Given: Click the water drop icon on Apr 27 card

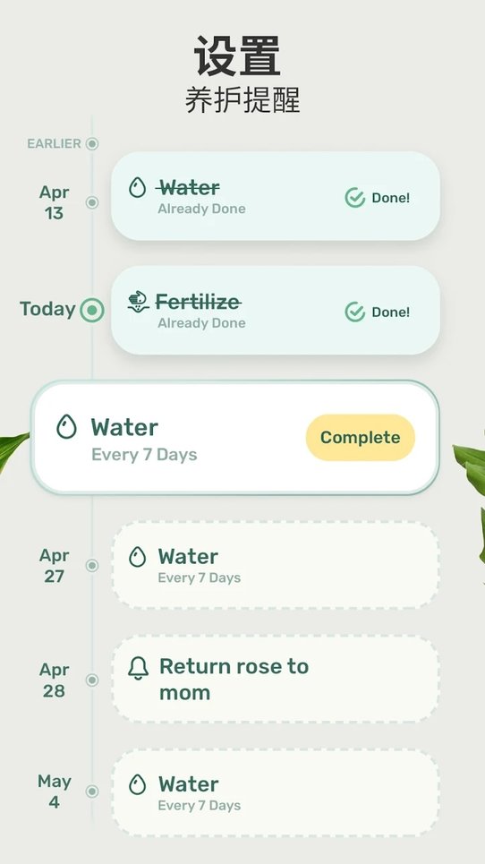Looking at the screenshot, I should pos(137,557).
